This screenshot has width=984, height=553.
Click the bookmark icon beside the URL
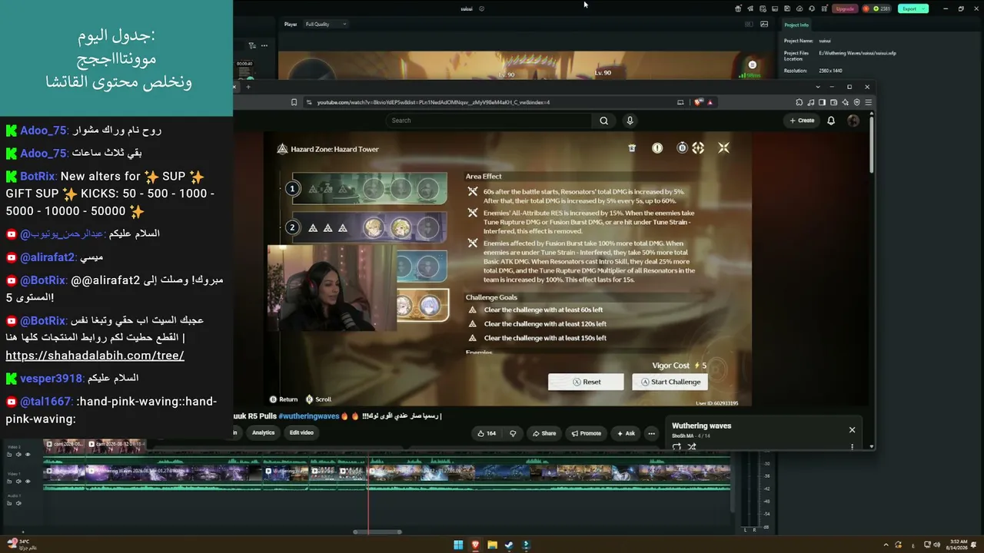coord(294,102)
